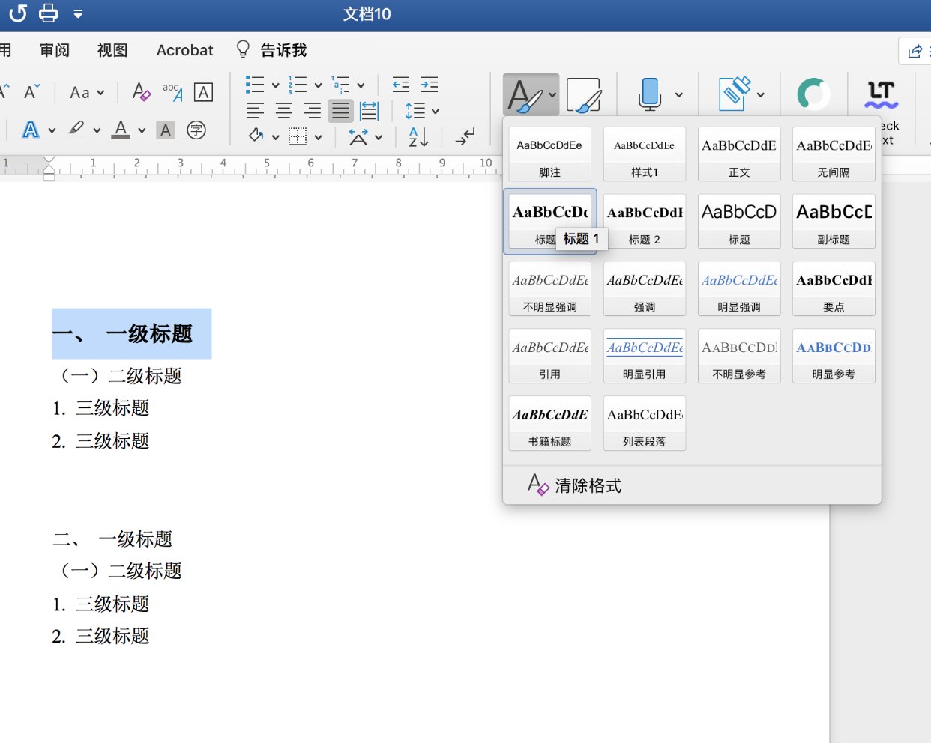Click the Styles gallery A brush icon

point(525,95)
